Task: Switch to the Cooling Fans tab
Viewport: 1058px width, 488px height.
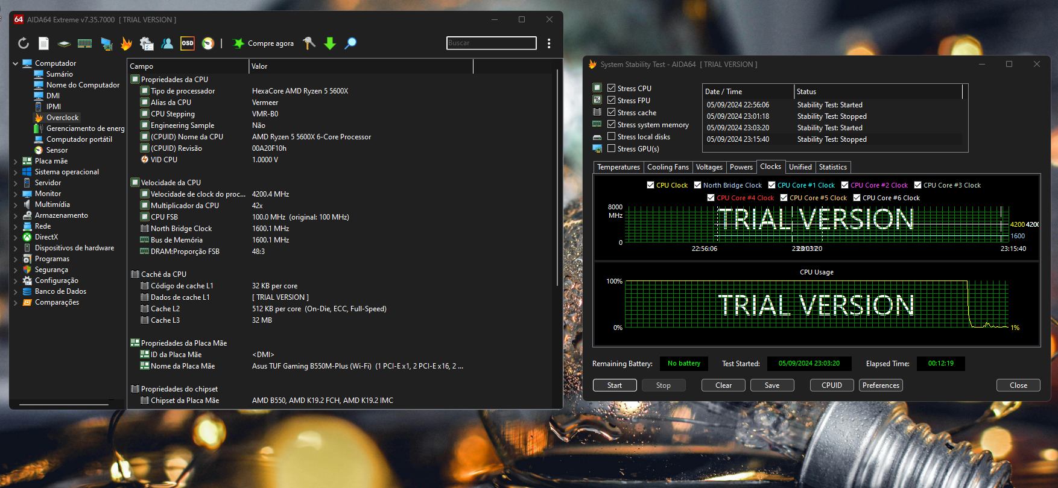Action: pyautogui.click(x=668, y=167)
